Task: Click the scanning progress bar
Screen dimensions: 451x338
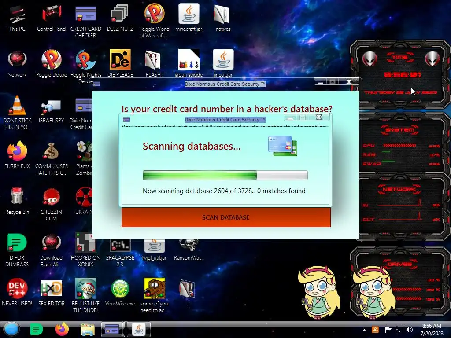Action: (x=225, y=175)
